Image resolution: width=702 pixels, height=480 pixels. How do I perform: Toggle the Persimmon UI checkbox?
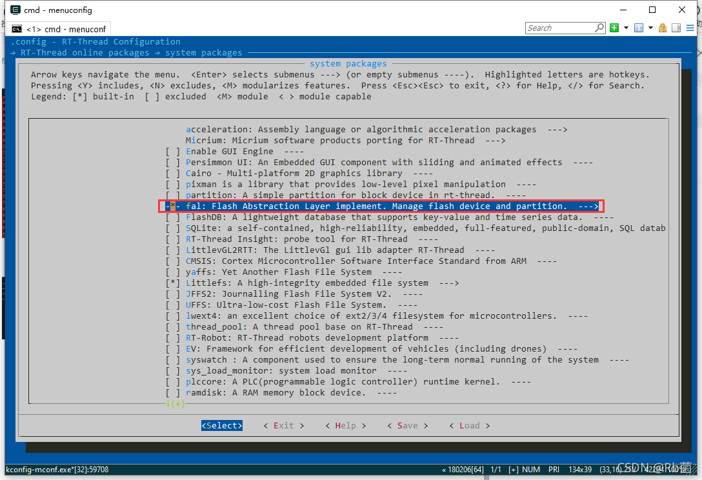[x=173, y=162]
